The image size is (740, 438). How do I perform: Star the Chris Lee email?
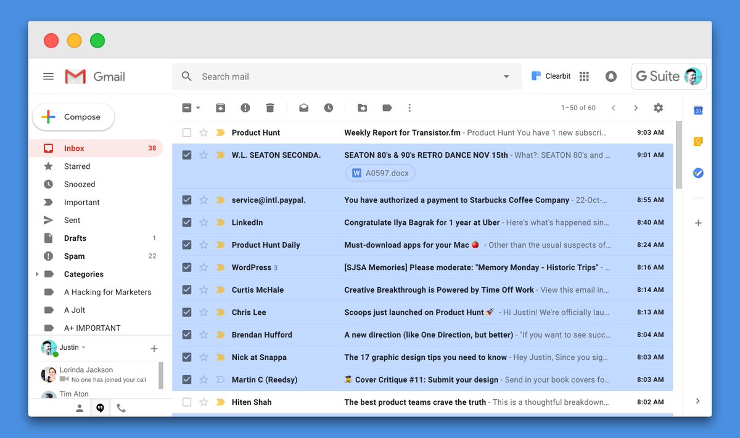(203, 312)
